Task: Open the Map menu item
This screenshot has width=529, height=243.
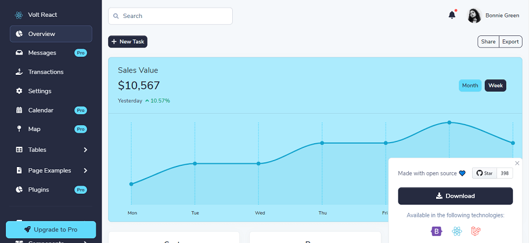Action: click(x=51, y=129)
